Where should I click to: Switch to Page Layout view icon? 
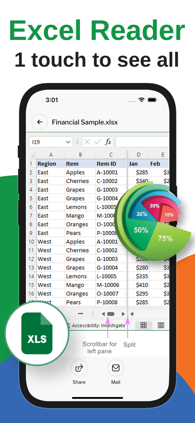point(161,326)
